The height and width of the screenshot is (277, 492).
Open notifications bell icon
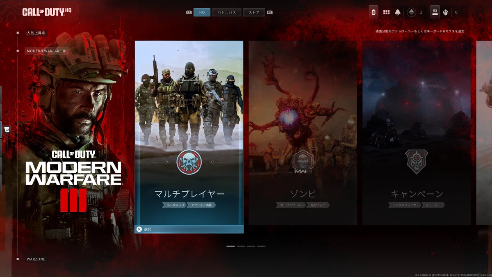398,12
